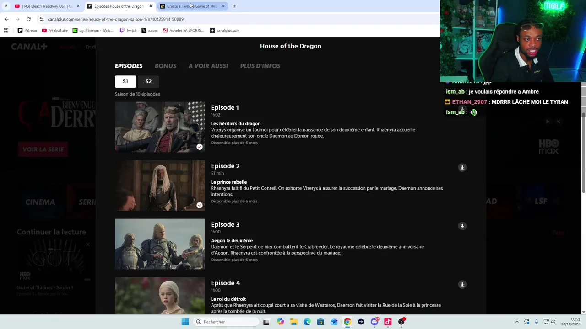This screenshot has height=329, width=586.
Task: Open Outlook from the taskbar
Action: pyautogui.click(x=334, y=322)
